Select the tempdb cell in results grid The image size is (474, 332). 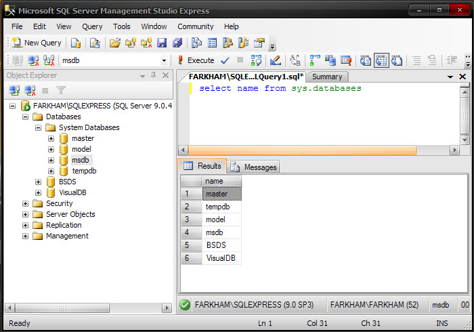coord(221,207)
